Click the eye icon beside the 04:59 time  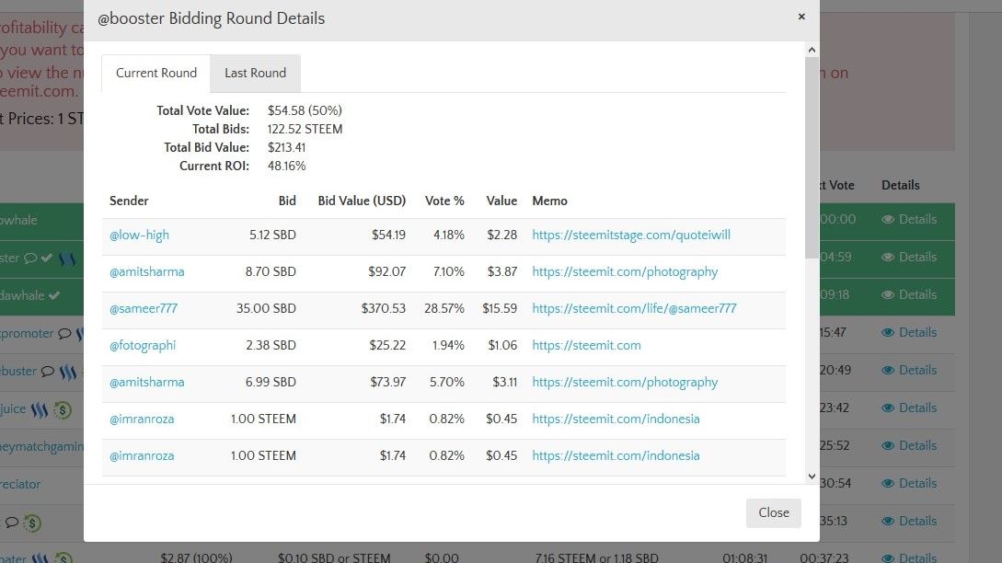(x=888, y=257)
